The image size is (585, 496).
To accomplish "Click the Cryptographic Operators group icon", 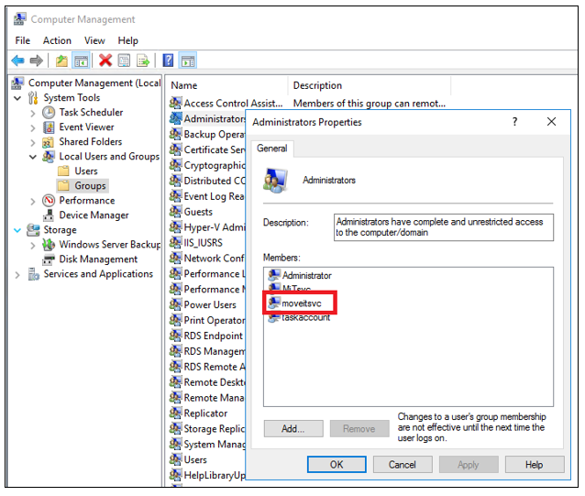I will coord(175,164).
